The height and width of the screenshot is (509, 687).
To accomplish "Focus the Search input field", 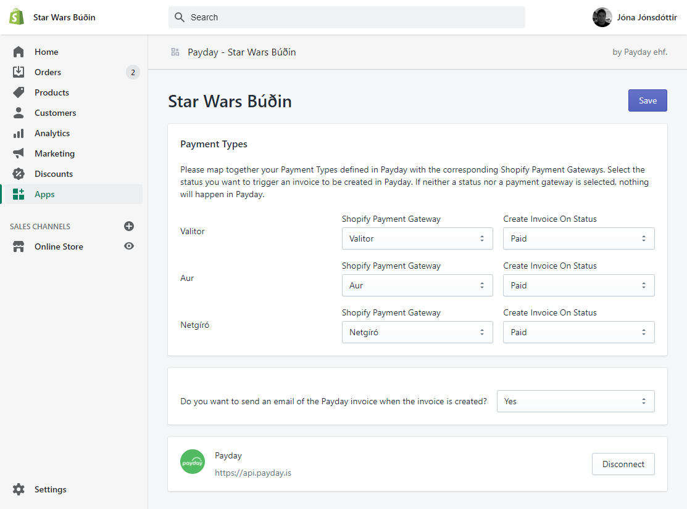I will [346, 17].
